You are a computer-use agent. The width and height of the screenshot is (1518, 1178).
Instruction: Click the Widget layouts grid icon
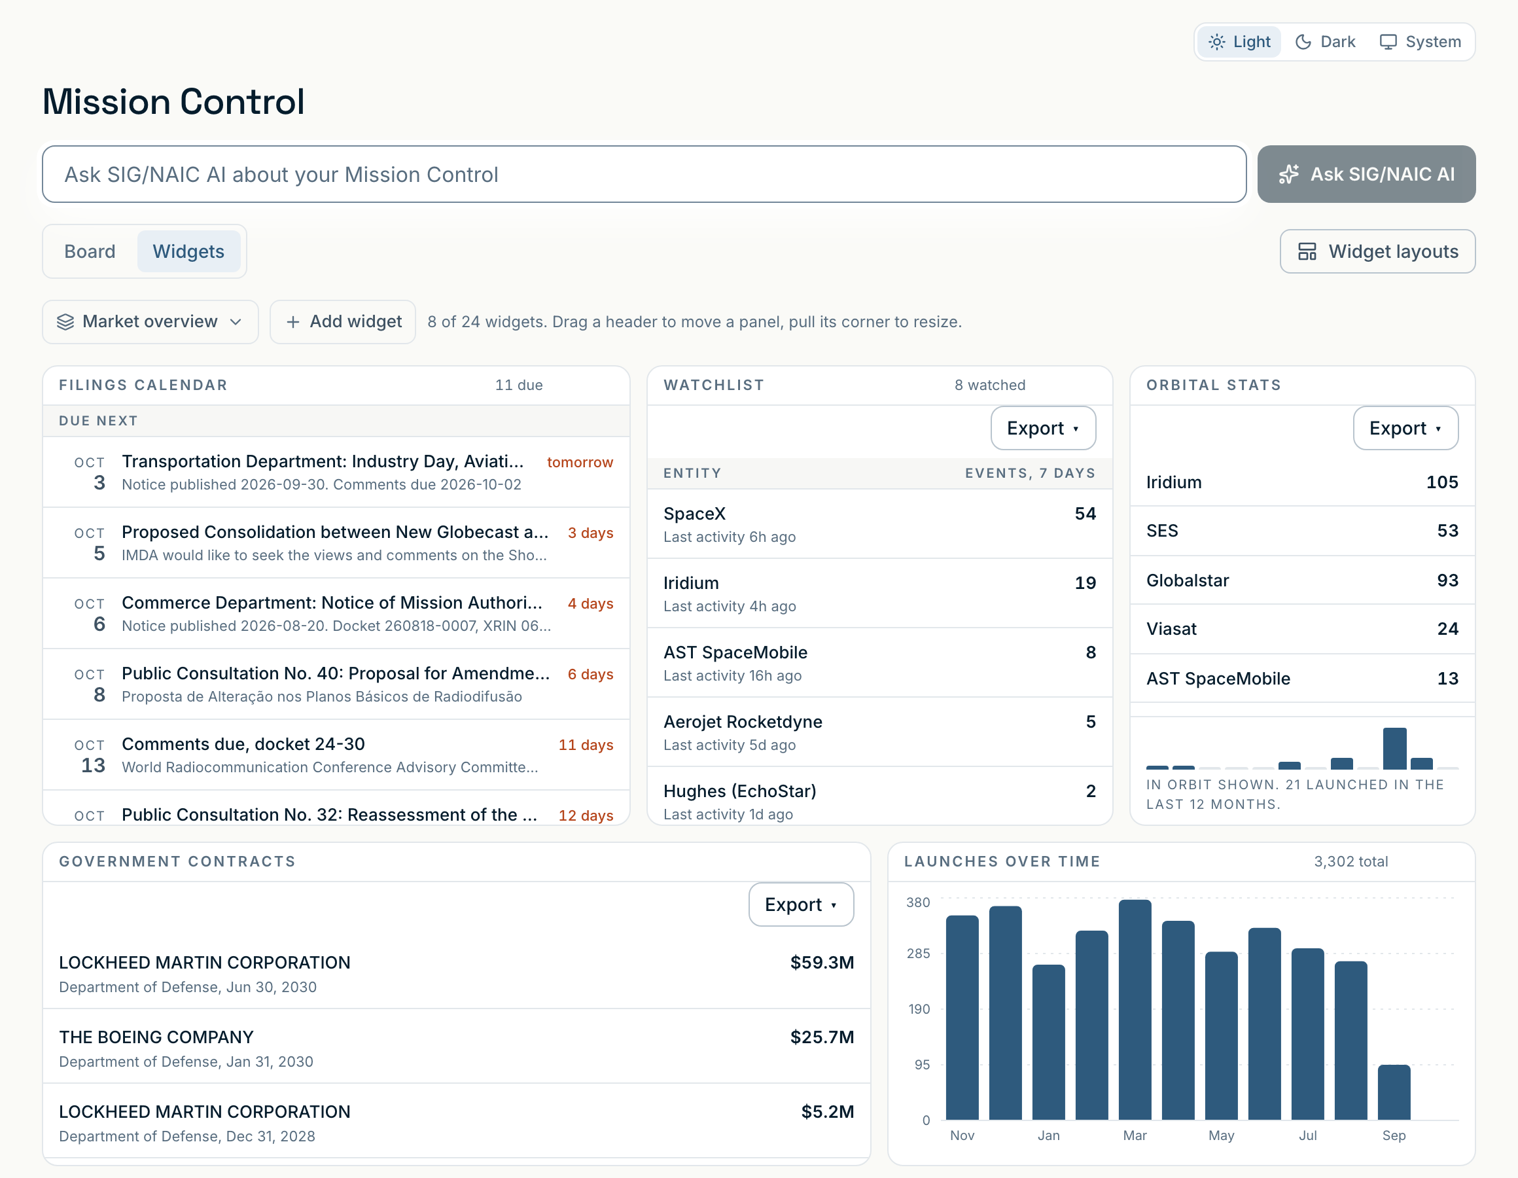coord(1307,251)
